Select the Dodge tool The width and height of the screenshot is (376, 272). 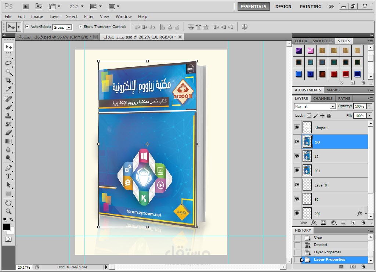tap(8, 158)
